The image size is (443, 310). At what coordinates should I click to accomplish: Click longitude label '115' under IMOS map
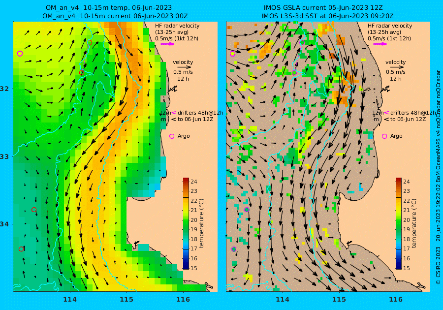click(339, 300)
